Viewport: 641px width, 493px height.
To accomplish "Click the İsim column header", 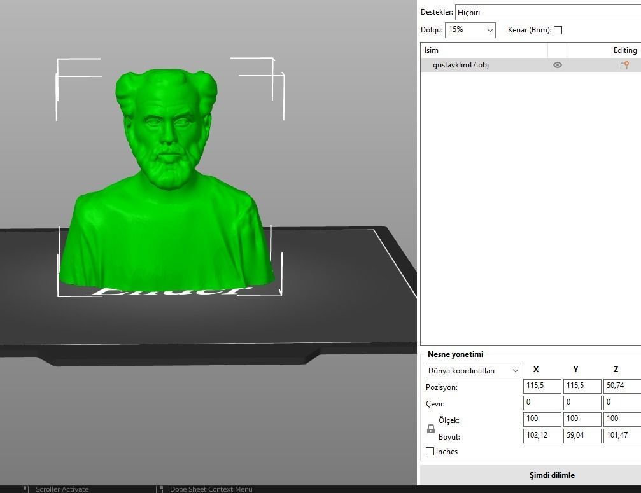I will tap(484, 50).
